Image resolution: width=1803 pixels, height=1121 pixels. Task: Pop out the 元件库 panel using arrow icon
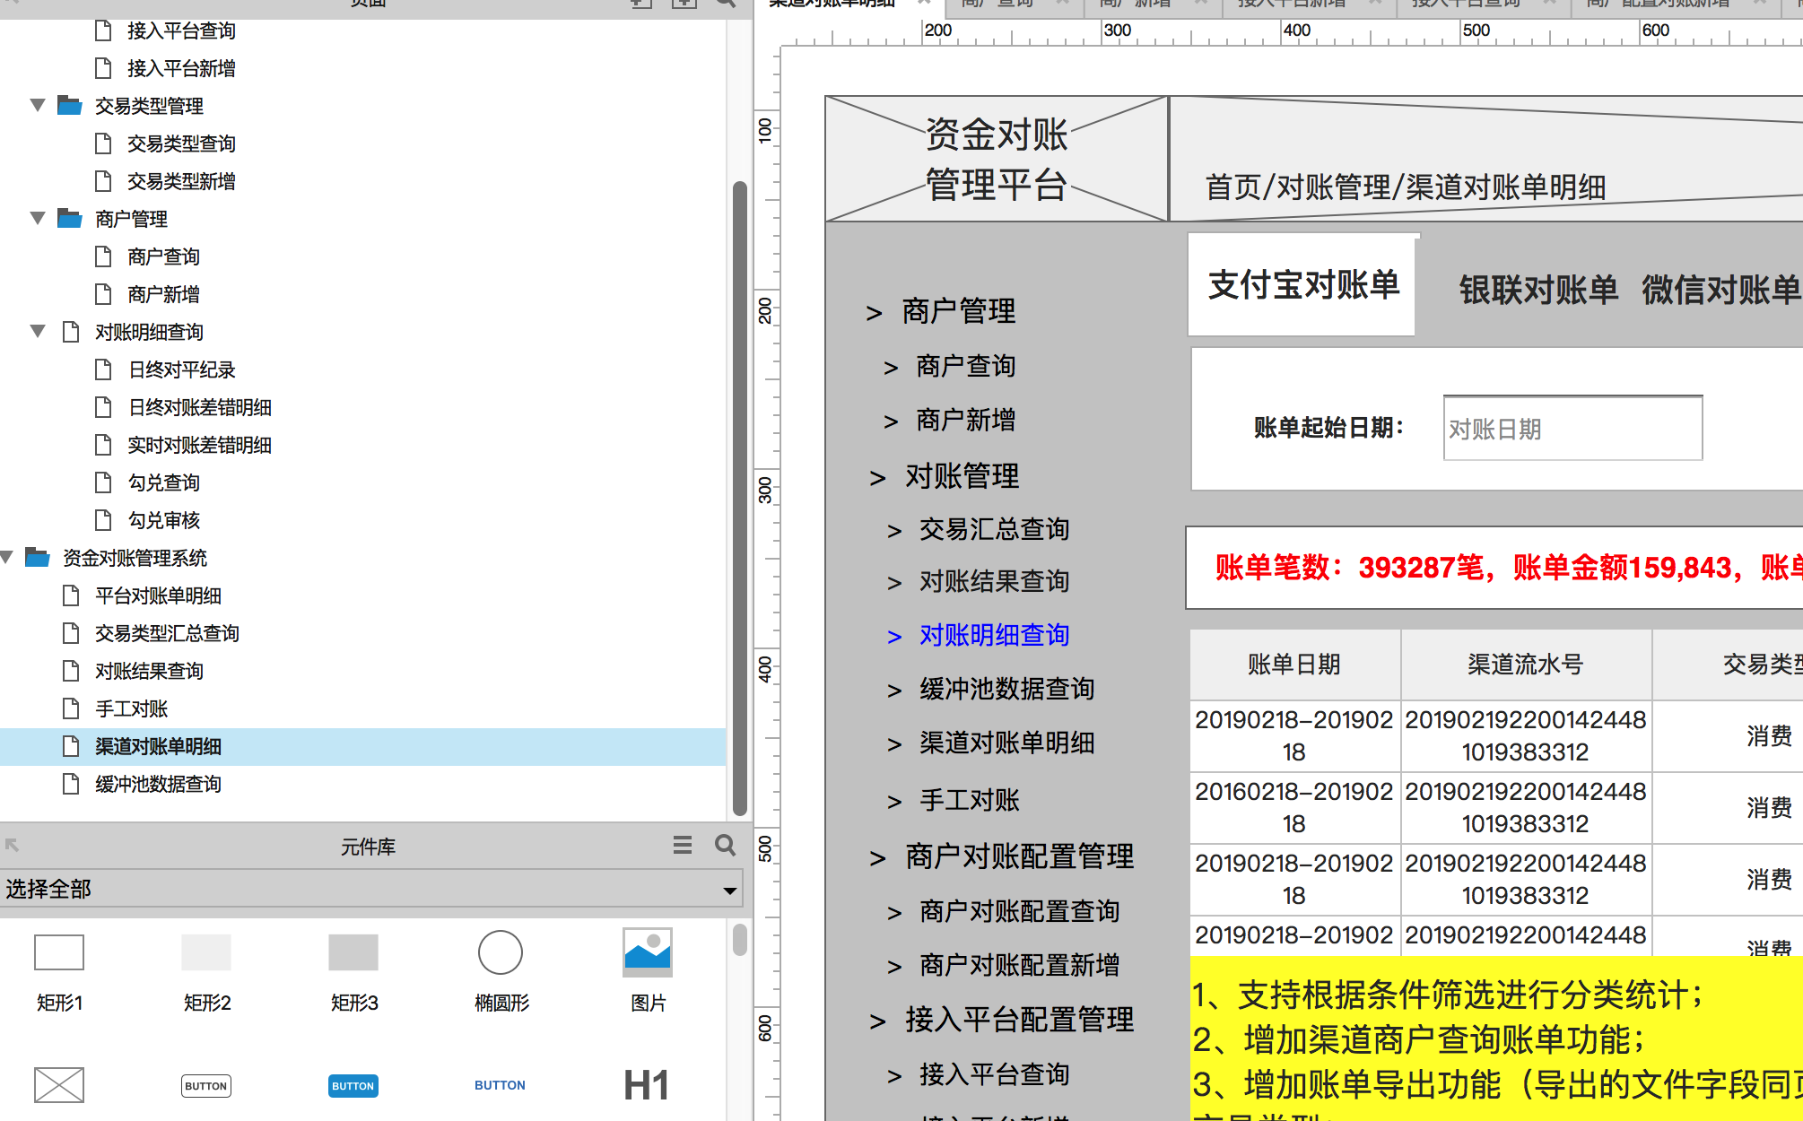(x=13, y=845)
